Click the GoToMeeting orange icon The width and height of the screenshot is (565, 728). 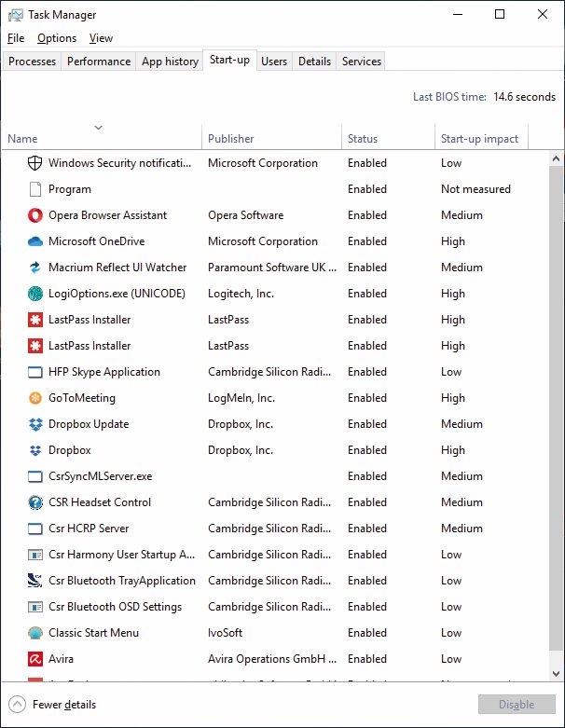click(34, 398)
